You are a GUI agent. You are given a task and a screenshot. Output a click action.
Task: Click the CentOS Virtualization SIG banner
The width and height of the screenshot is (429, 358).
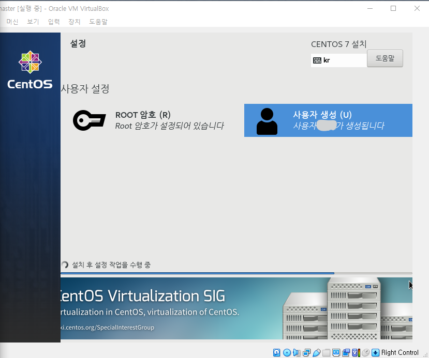tap(236, 308)
